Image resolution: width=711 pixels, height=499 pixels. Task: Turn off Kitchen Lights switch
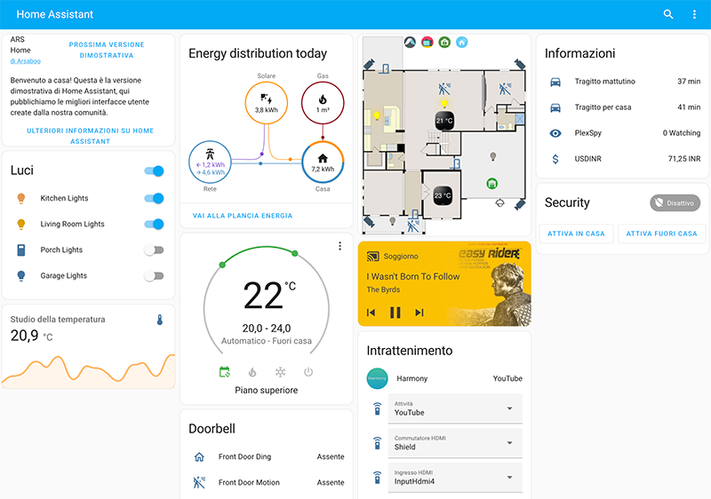(x=154, y=198)
